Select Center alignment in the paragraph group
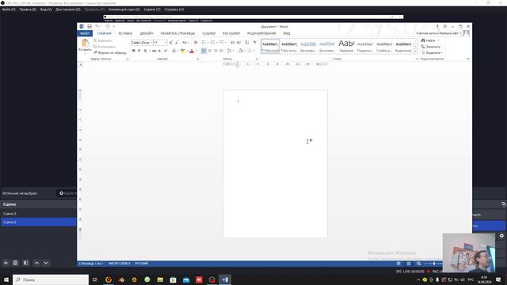Viewport: 507px width, 285px height. coord(209,51)
